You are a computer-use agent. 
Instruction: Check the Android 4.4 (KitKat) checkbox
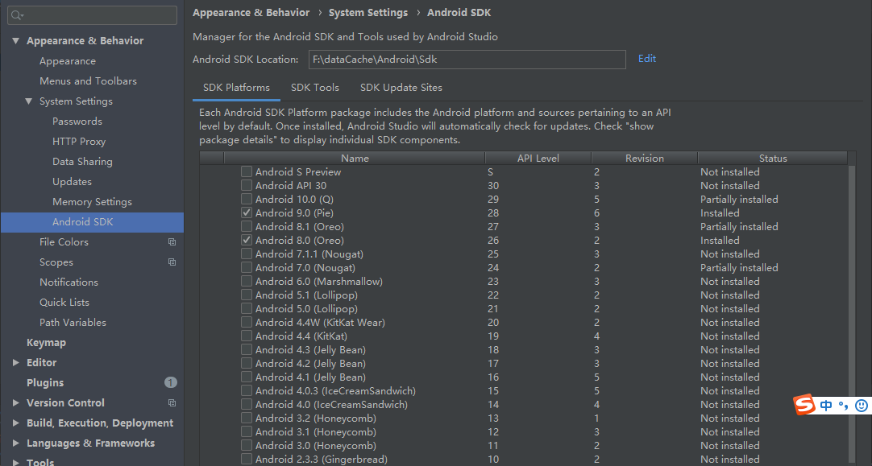(x=247, y=336)
